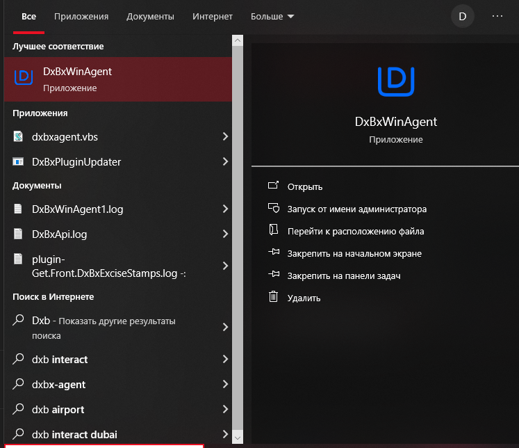Click the large DxBxWinAgent logo in preview pane
Image resolution: width=519 pixels, height=448 pixels.
pyautogui.click(x=395, y=81)
